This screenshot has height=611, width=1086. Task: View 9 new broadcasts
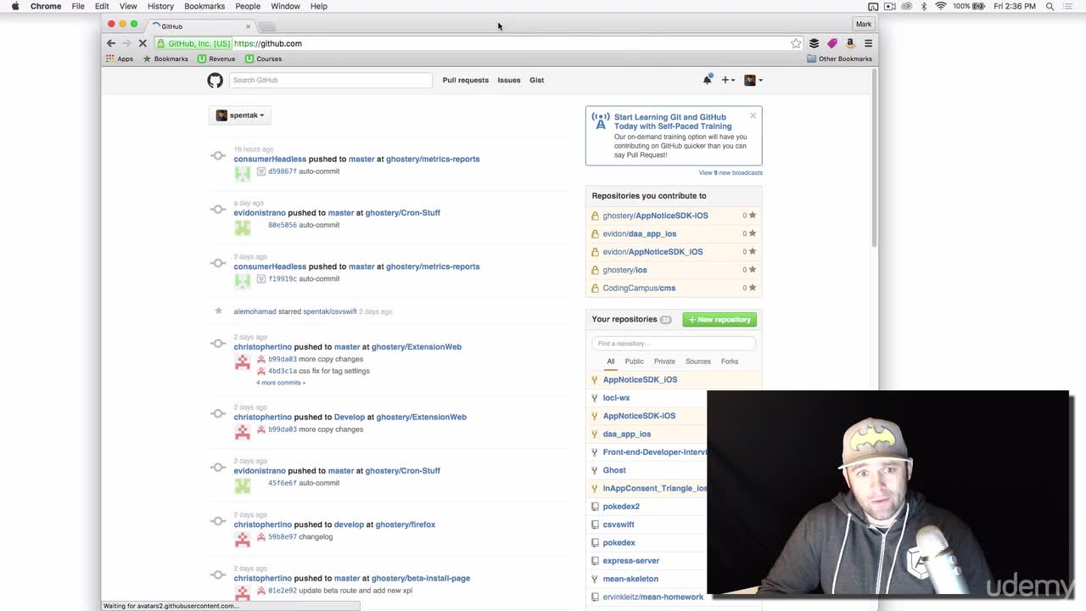tap(731, 172)
